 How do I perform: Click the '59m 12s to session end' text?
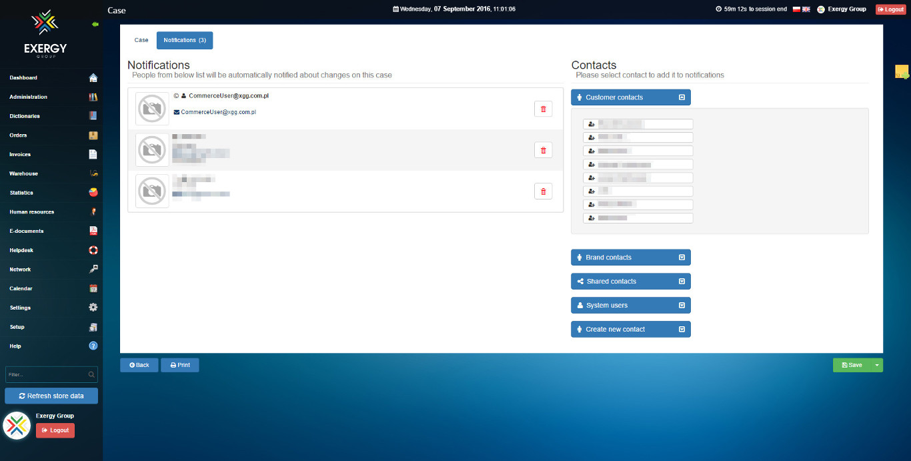(x=755, y=9)
